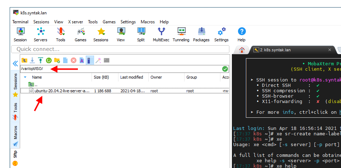Viewport: 341px width, 168px height.
Task: Click the red delete icon in SFTP toolbar
Action: [x=73, y=60]
